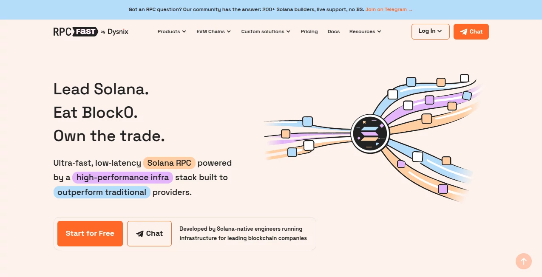Click the Join on Telegram link

[x=389, y=9]
